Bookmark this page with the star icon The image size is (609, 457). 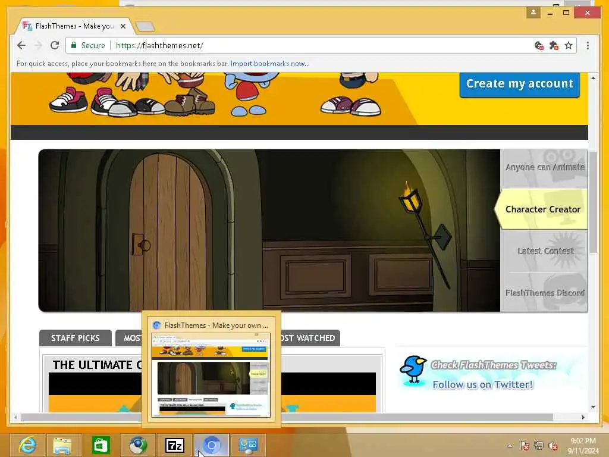click(569, 45)
